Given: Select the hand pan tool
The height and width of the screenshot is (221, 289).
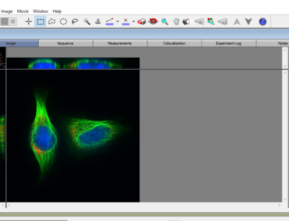Looking at the screenshot, I should point(176,21).
